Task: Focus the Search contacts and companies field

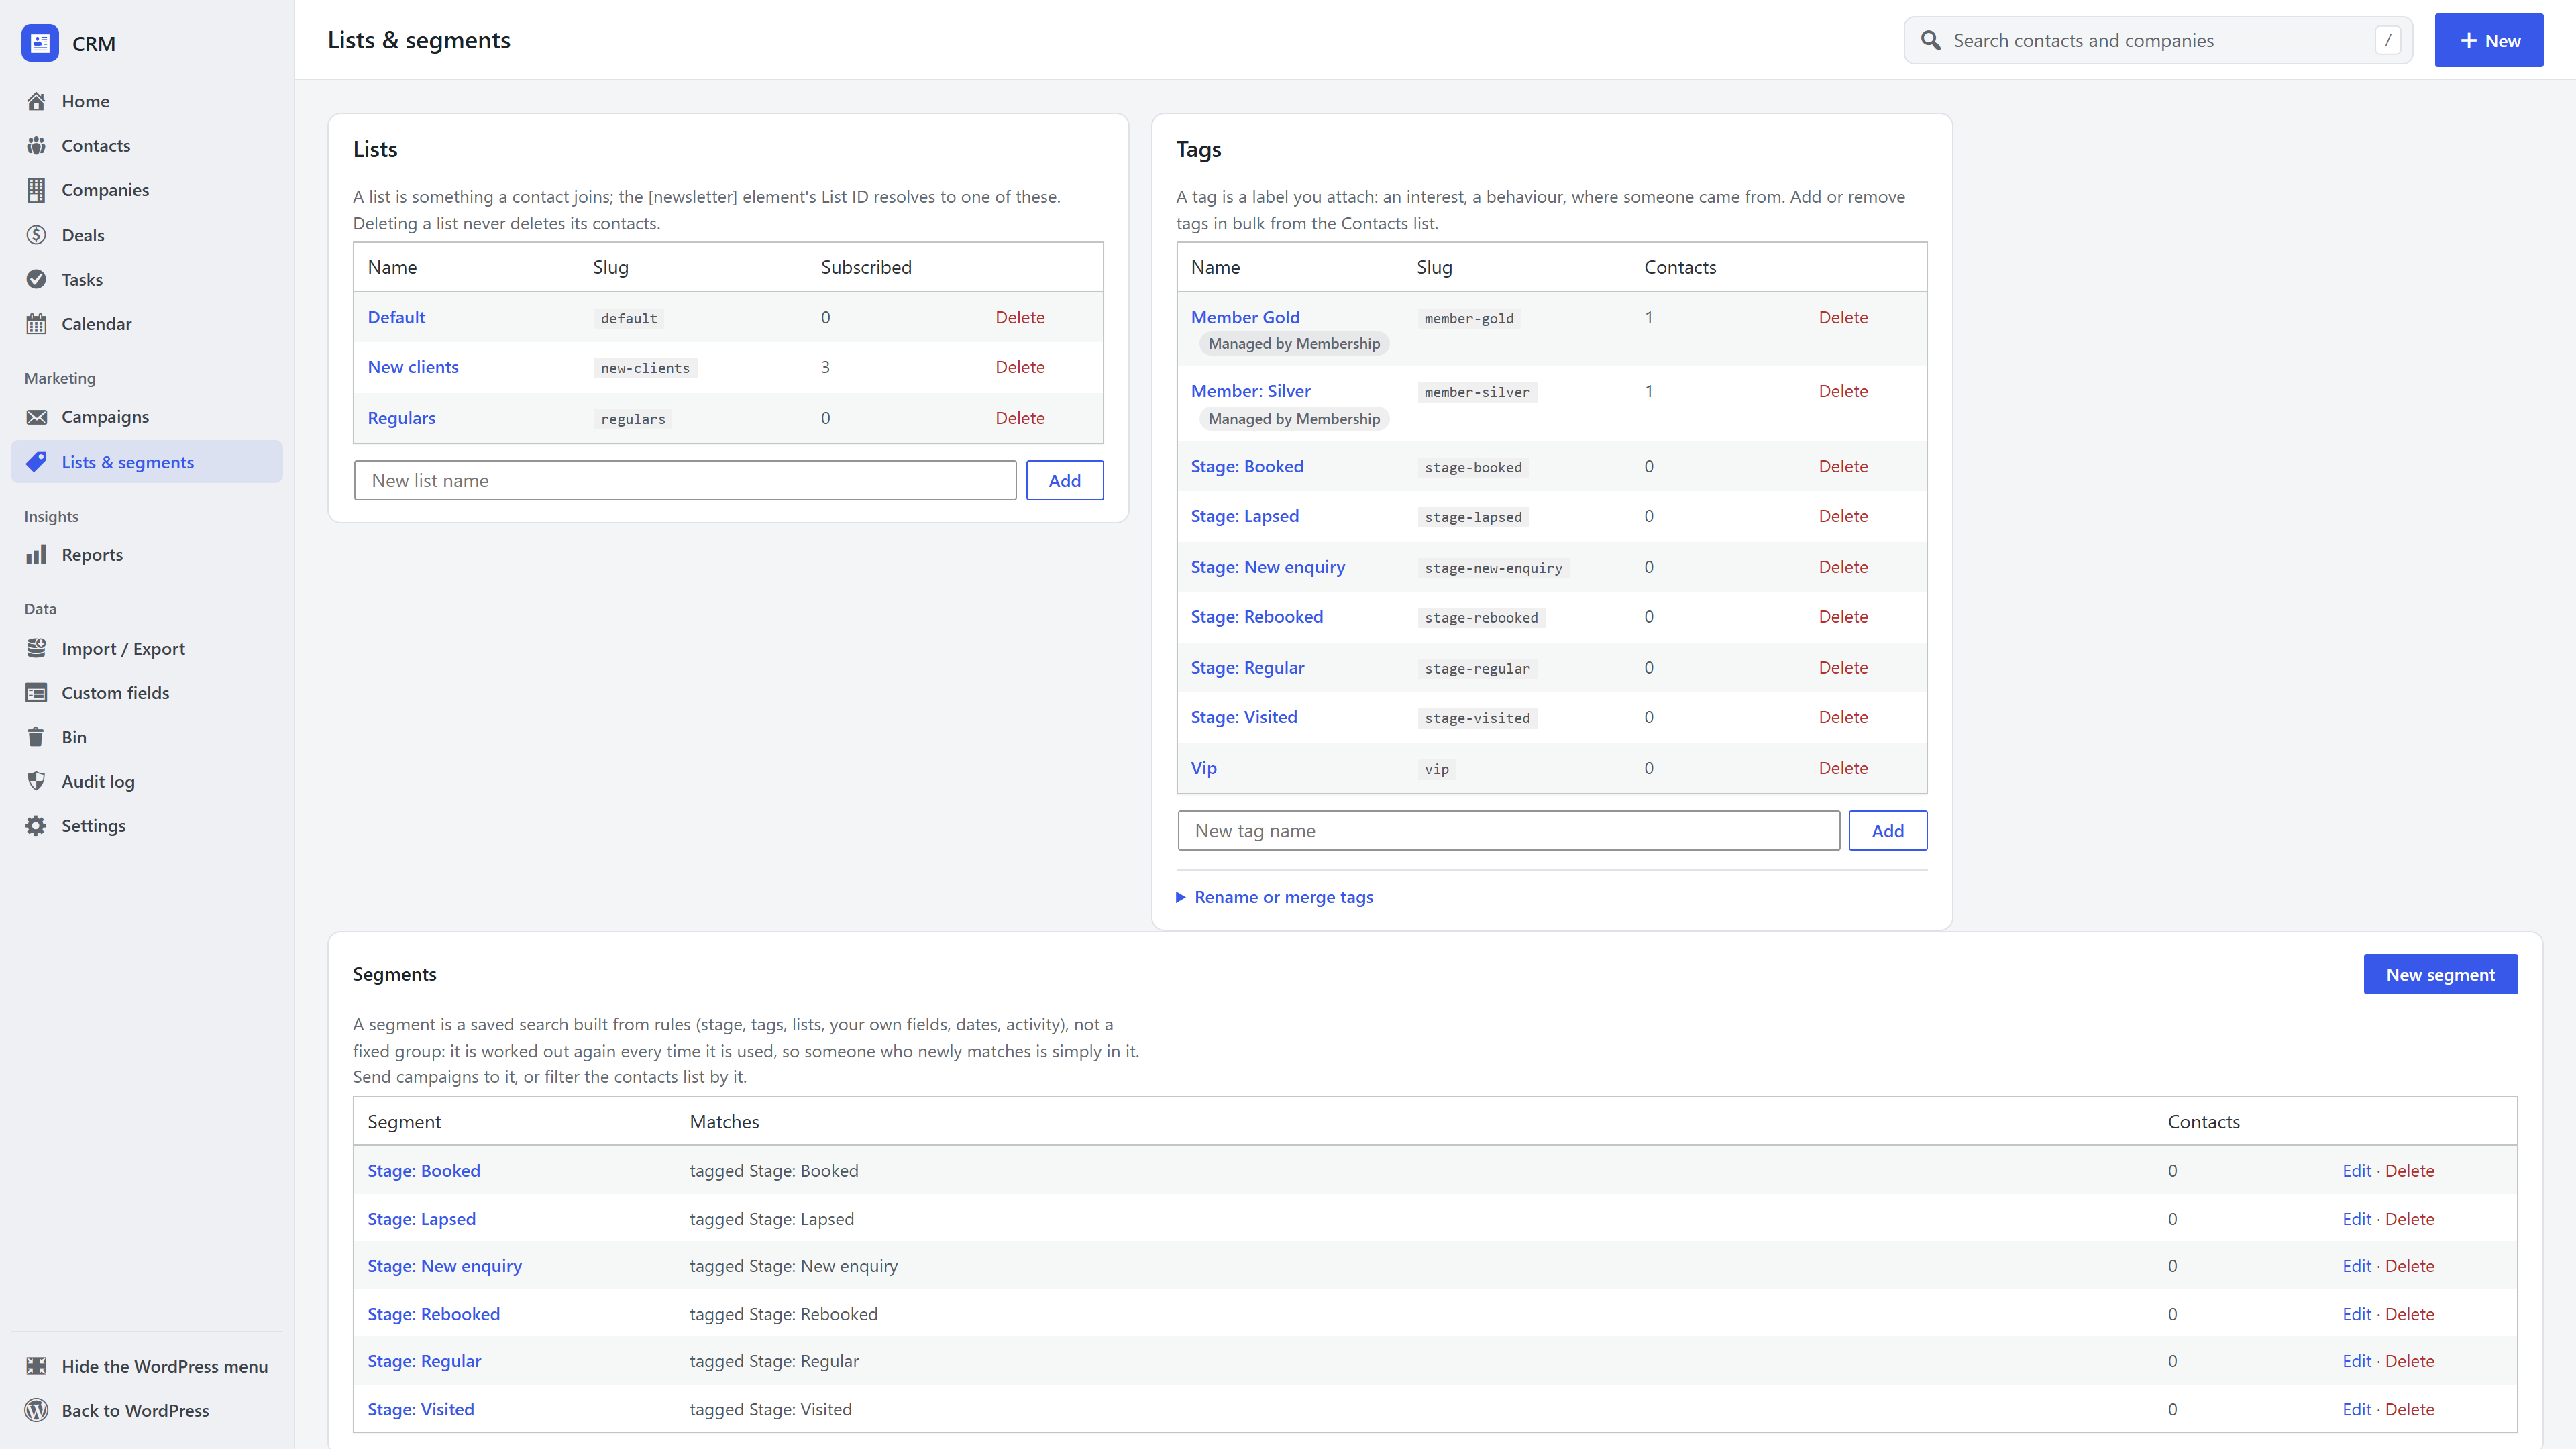Action: (x=2158, y=40)
